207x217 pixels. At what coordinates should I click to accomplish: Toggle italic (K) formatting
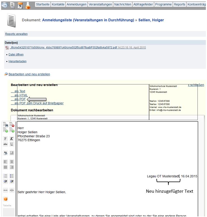[x=12, y=139]
